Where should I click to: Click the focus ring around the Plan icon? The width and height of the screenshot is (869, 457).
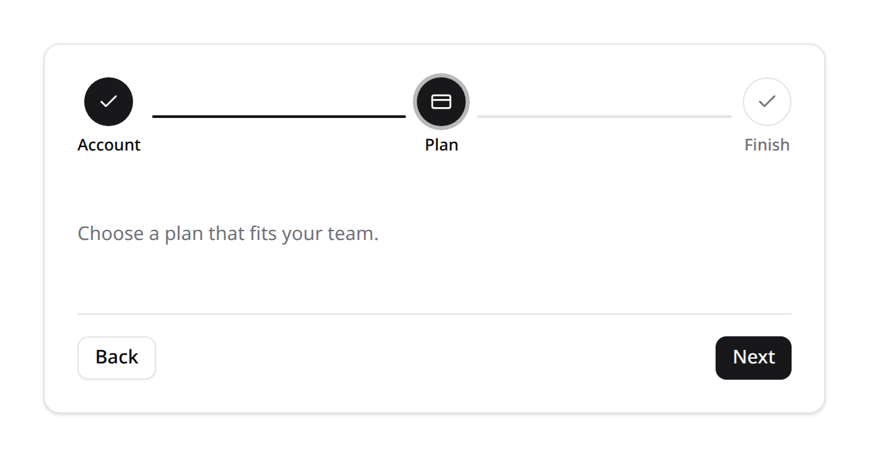coord(441,75)
